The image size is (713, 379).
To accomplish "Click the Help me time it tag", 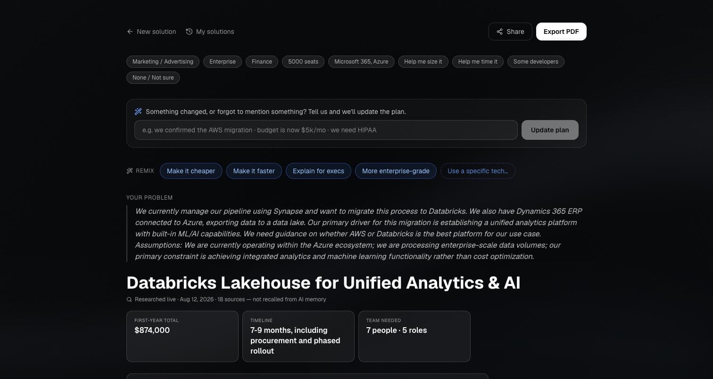I will pyautogui.click(x=478, y=62).
